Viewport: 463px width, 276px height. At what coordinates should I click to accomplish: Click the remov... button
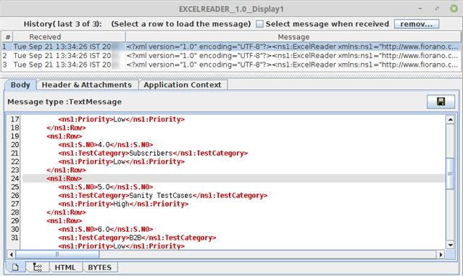point(417,24)
